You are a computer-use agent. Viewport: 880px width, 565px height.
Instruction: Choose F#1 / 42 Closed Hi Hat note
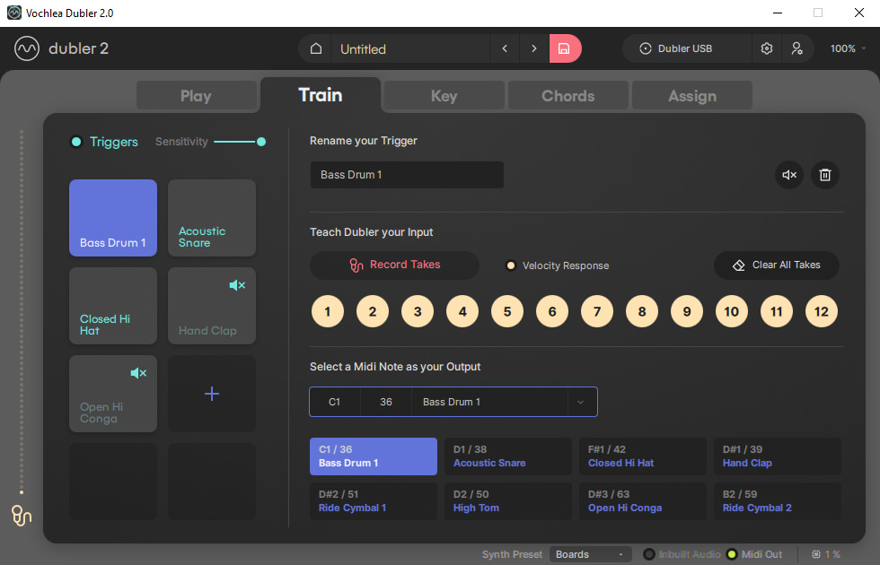pos(643,456)
